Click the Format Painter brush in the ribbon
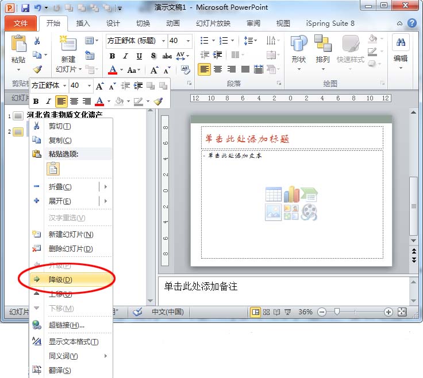 point(37,69)
